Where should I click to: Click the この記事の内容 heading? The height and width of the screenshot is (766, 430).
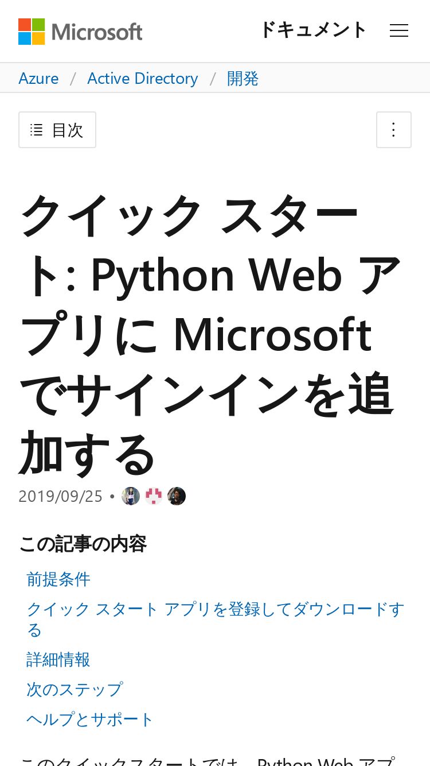(83, 544)
